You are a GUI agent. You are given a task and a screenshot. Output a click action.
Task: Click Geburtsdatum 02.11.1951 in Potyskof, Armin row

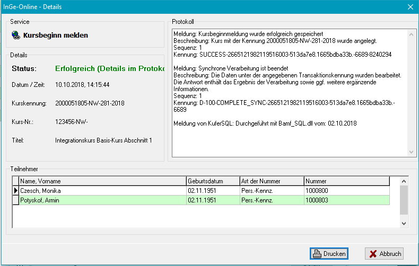213,200
